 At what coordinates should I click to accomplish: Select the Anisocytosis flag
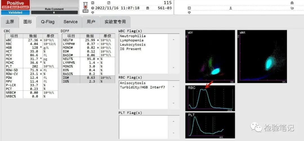[133, 83]
